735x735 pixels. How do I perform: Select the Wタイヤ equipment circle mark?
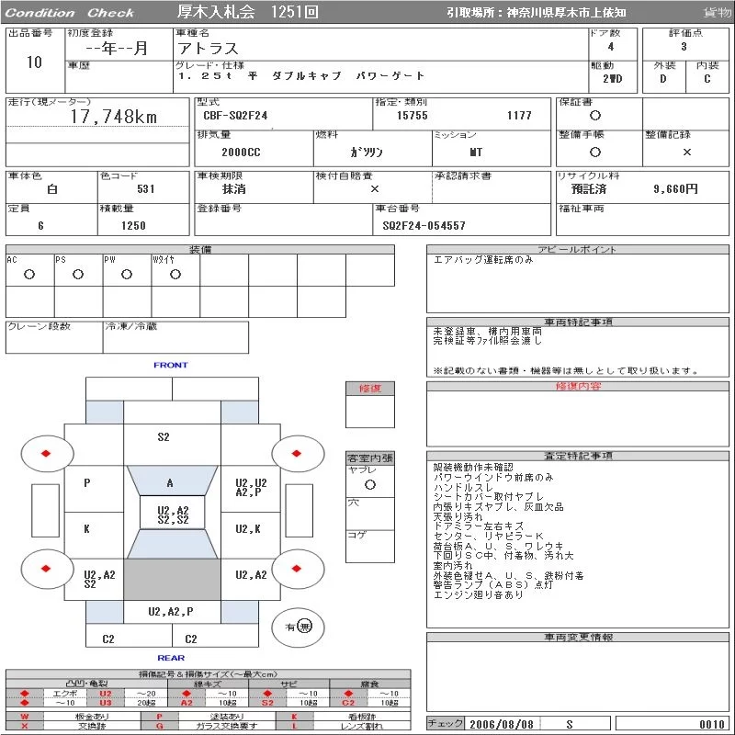click(175, 274)
